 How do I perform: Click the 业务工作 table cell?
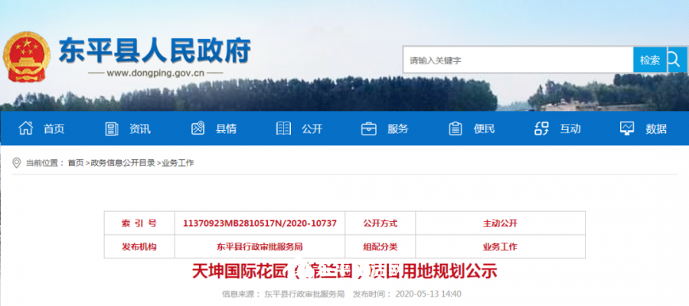[500, 247]
